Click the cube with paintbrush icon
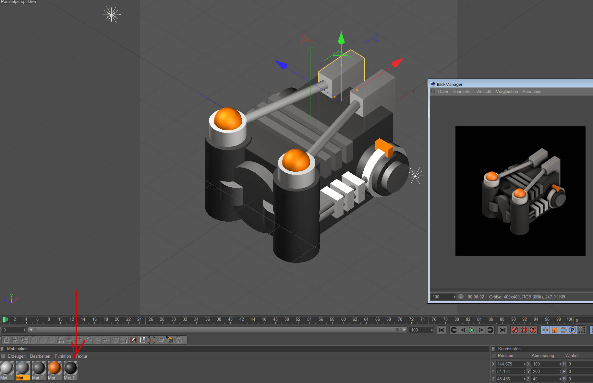593x383 pixels. pyautogui.click(x=170, y=340)
